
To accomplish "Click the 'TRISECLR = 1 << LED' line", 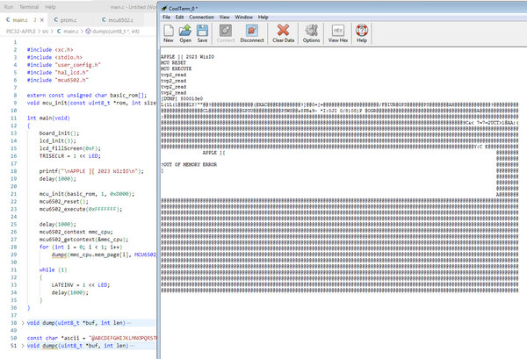I will [x=70, y=156].
